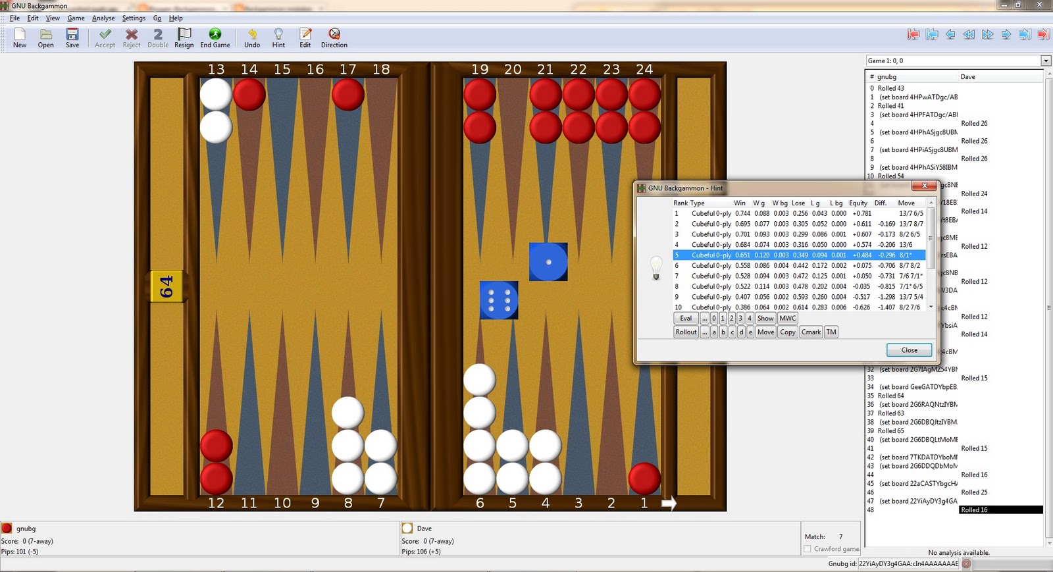Step back one move with the plain left arrow
This screenshot has width=1053, height=572.
pos(950,34)
